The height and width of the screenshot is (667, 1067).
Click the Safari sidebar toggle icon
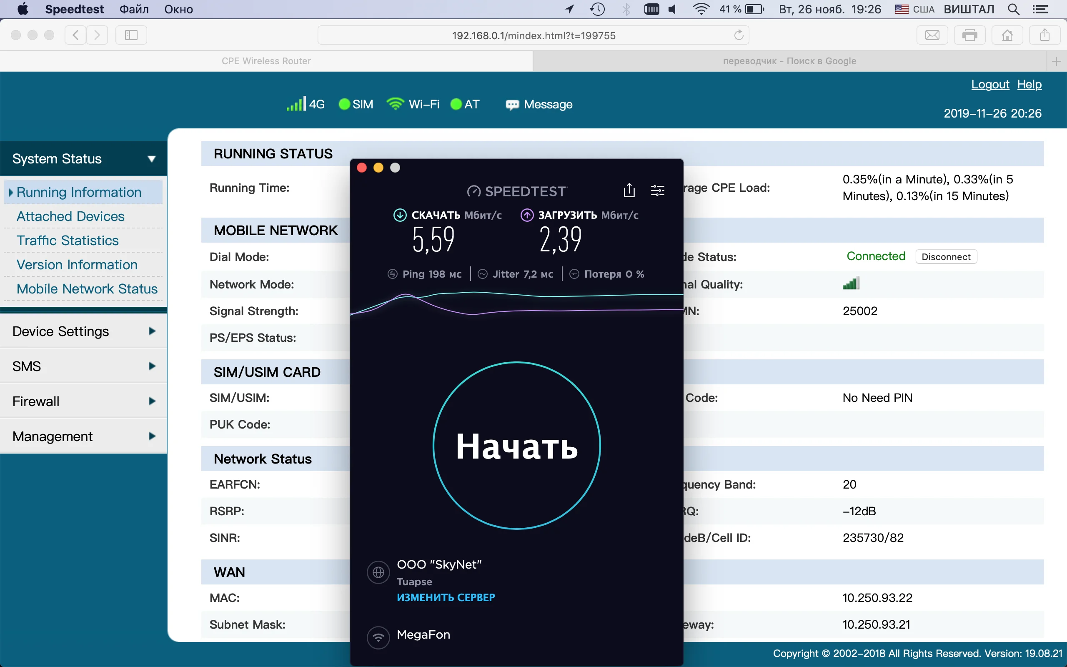(131, 35)
